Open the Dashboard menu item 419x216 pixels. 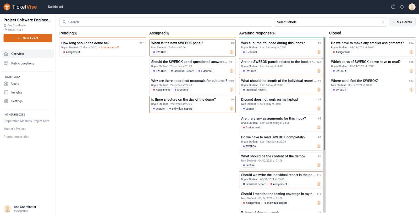tap(56, 7)
